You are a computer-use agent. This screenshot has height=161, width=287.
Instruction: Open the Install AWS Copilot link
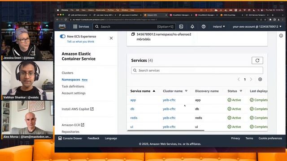(78, 109)
